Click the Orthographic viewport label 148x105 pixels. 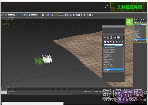(x=7, y=20)
